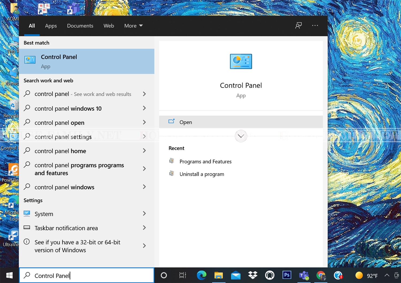401x283 pixels.
Task: Open Task View on the taskbar
Action: coord(183,275)
